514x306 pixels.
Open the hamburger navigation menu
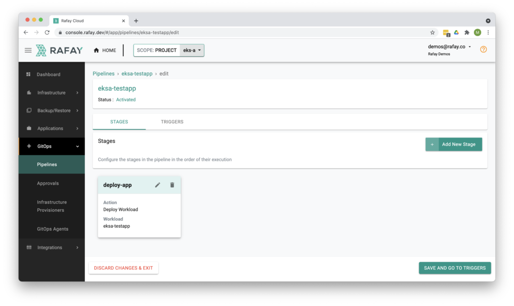tap(28, 51)
